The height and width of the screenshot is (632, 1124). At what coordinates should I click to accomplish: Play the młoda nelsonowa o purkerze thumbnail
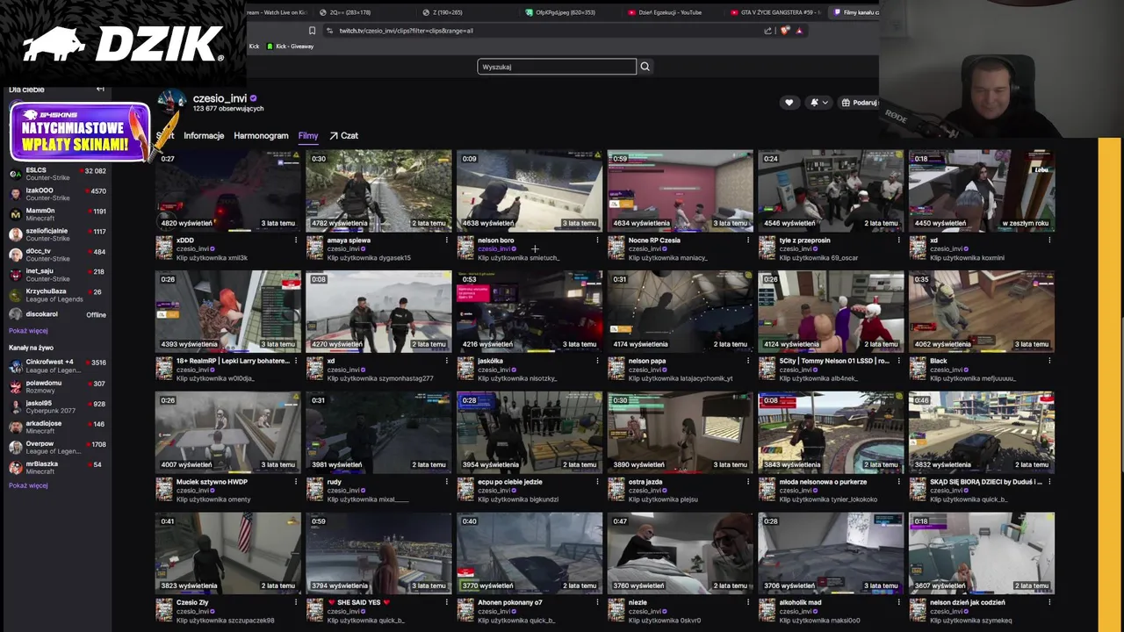[831, 433]
